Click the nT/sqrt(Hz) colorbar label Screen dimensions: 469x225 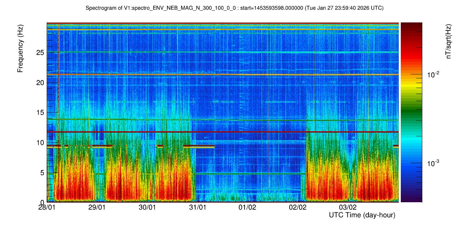pos(448,42)
